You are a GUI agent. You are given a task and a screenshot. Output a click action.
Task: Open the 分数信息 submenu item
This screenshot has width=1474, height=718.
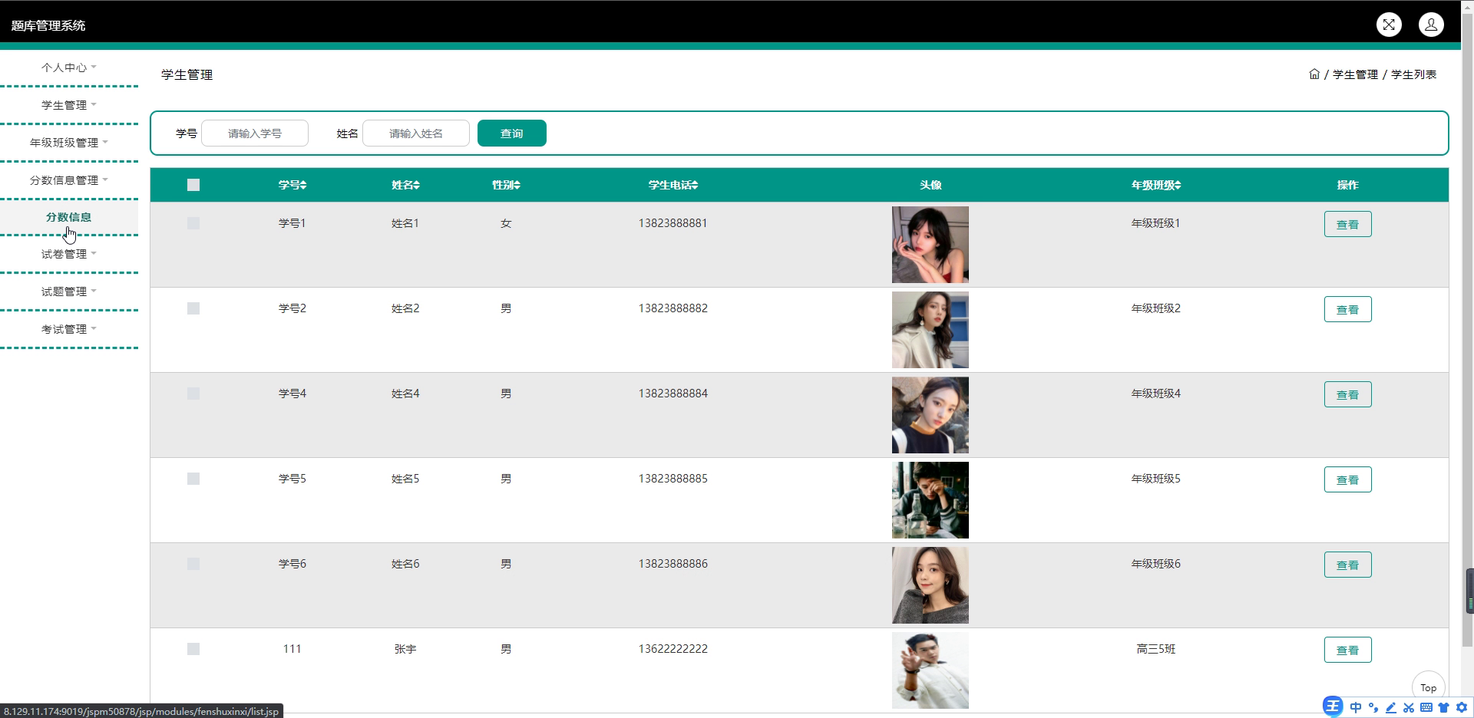pos(69,217)
